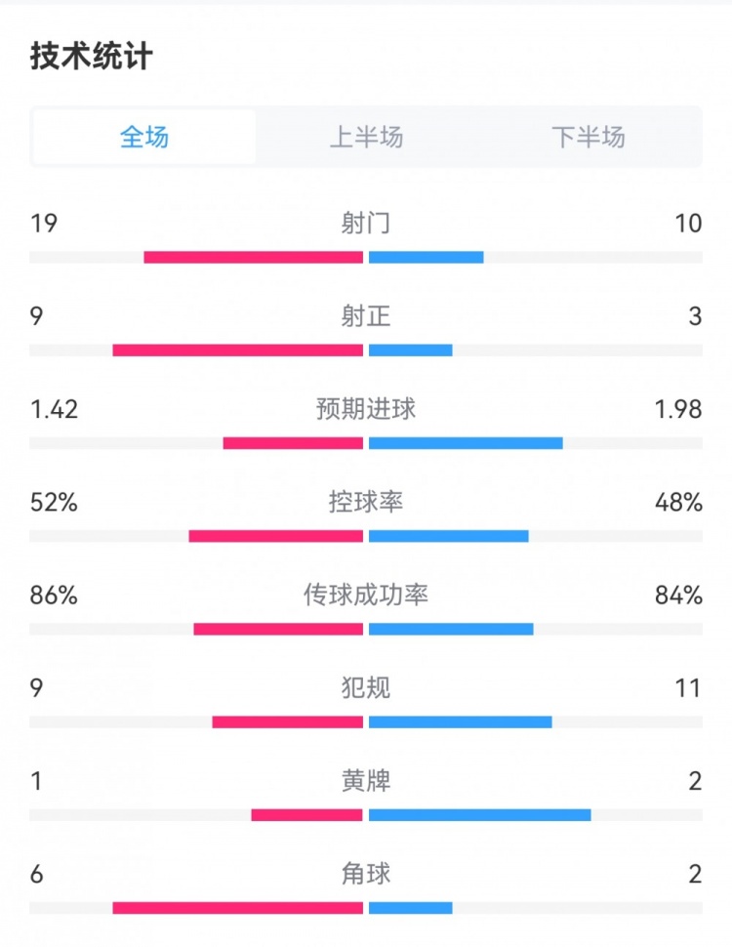Click the blue bar under 黄牌
Screen dimensions: 732x947
(x=479, y=815)
